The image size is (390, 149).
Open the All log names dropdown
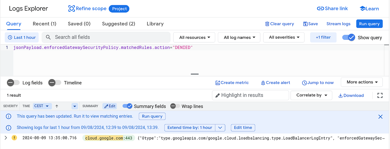point(239,37)
